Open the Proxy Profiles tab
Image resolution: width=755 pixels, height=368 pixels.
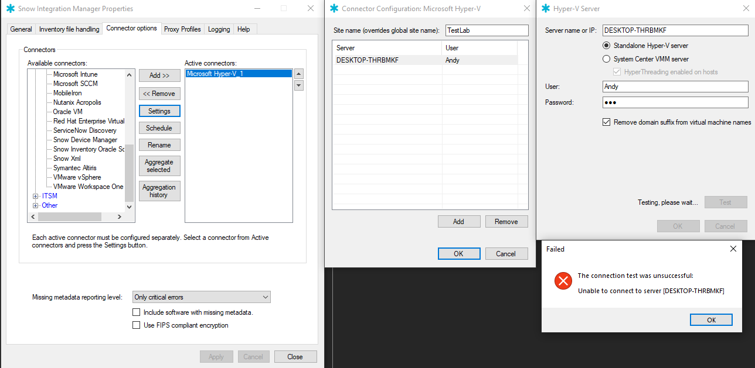(182, 29)
